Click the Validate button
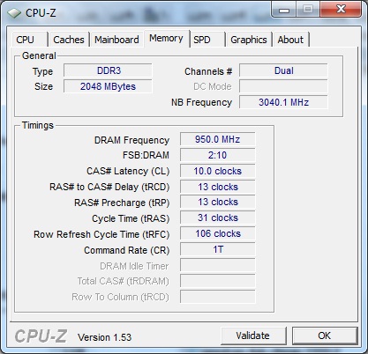Image resolution: width=368 pixels, height=354 pixels. click(253, 336)
